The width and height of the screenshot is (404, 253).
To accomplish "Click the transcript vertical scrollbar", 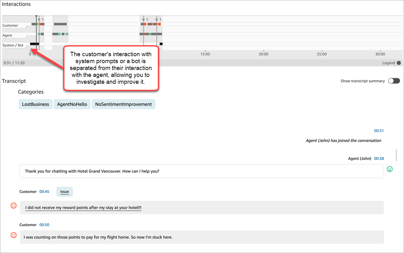I will tap(396, 155).
